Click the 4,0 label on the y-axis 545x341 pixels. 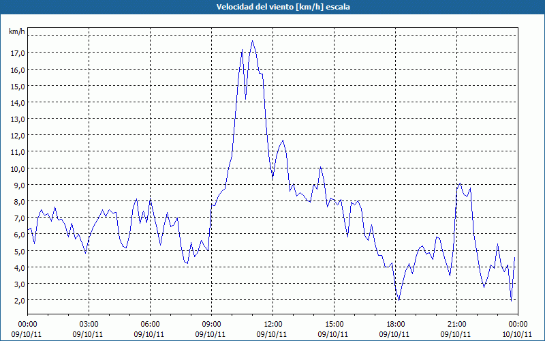tap(19, 268)
